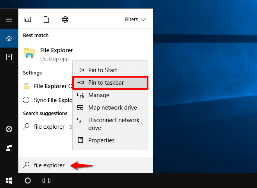
Task: Open the hamburger menu in Start panel
Action: click(9, 20)
